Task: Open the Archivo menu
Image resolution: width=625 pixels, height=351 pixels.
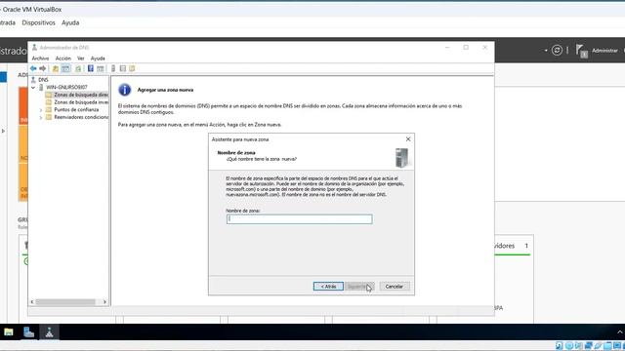Action: [x=40, y=58]
